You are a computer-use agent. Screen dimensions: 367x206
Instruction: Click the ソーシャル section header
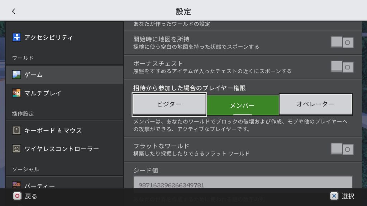pyautogui.click(x=25, y=169)
